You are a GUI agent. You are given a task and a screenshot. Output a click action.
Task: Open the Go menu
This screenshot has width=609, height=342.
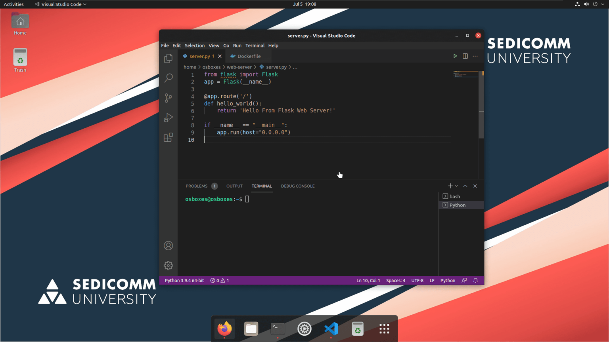[226, 46]
